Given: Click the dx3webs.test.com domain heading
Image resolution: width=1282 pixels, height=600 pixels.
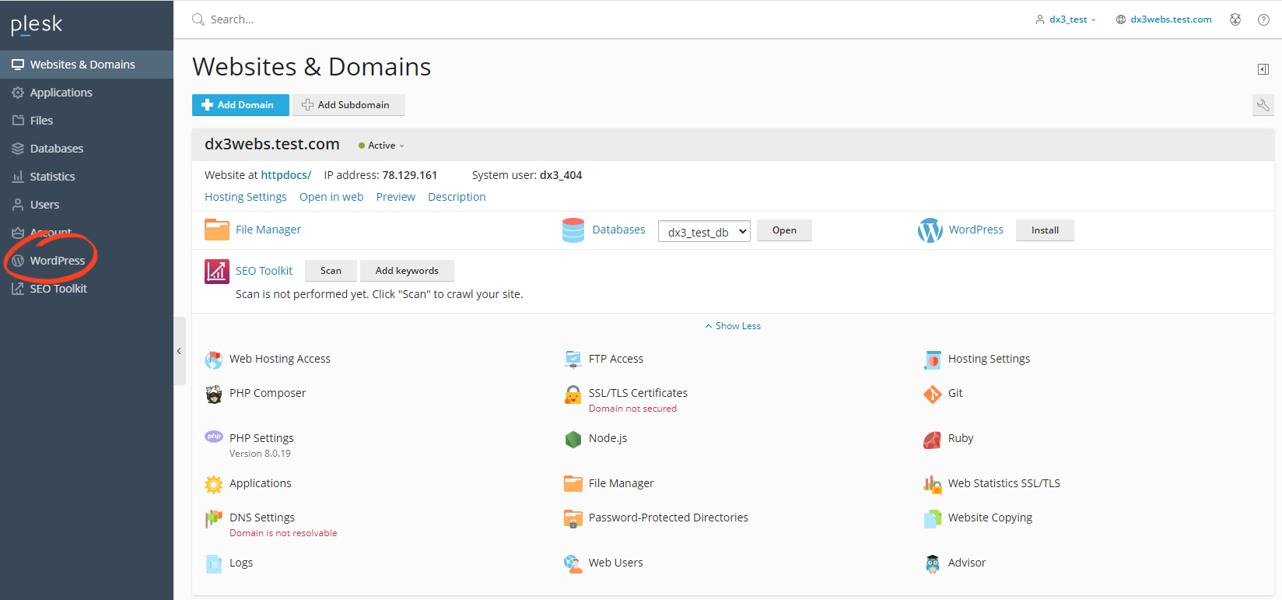Looking at the screenshot, I should click(272, 144).
